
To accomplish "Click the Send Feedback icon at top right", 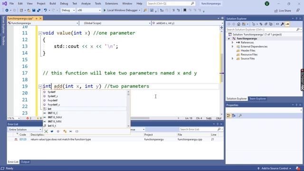I will (298, 10).
